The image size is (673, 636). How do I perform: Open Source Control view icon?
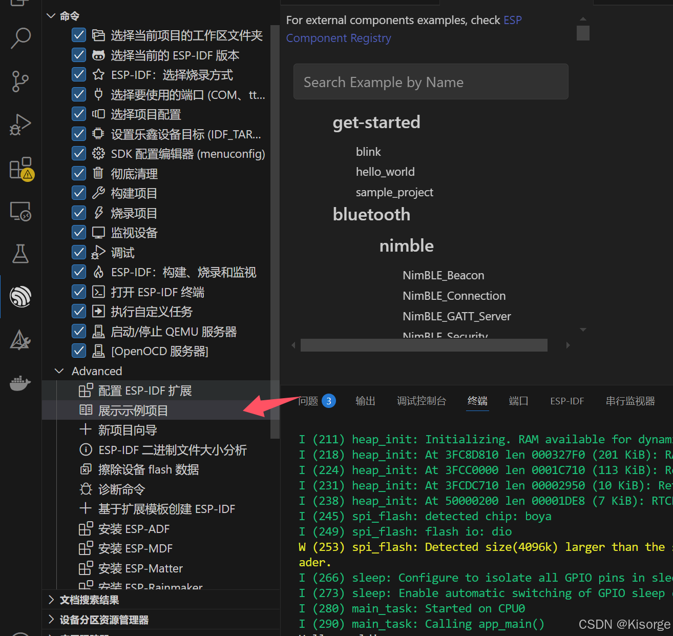tap(20, 81)
